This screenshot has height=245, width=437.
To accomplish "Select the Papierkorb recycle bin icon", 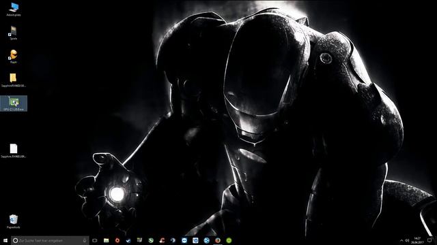I will tap(14, 221).
